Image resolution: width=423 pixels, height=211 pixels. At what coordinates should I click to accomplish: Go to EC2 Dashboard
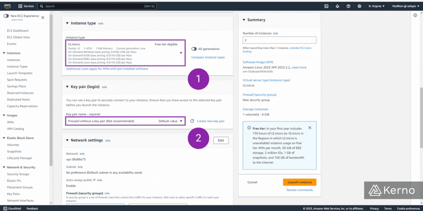tap(18, 31)
